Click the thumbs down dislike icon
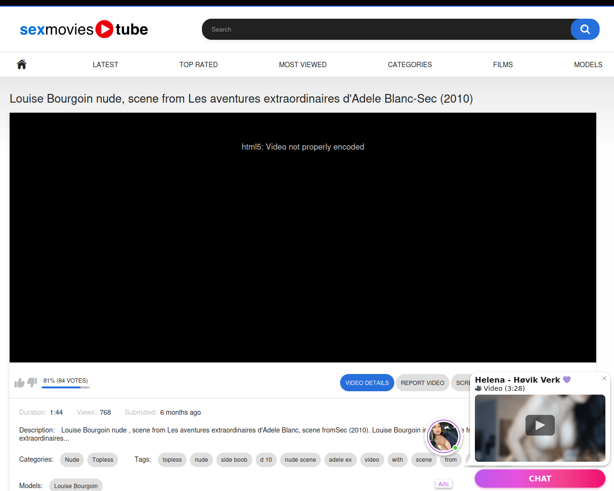The width and height of the screenshot is (614, 491). tap(32, 382)
